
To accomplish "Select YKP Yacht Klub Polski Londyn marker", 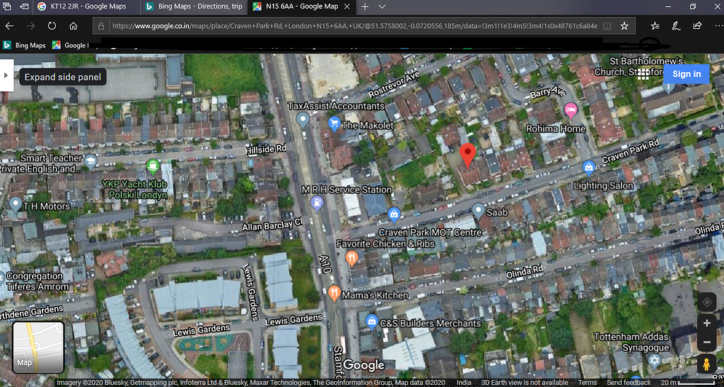I will [x=153, y=167].
